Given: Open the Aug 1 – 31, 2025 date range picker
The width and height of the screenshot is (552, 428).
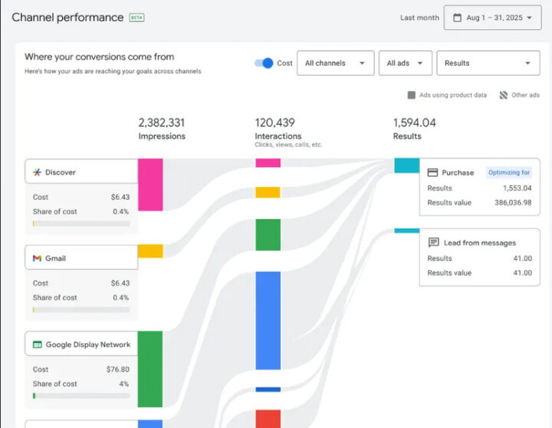Looking at the screenshot, I should point(492,18).
